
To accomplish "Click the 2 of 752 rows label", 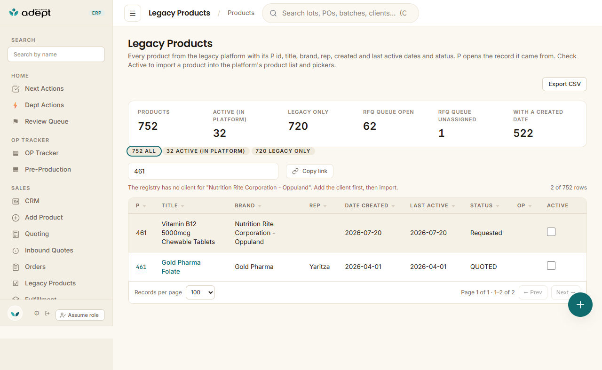I will pyautogui.click(x=569, y=188).
